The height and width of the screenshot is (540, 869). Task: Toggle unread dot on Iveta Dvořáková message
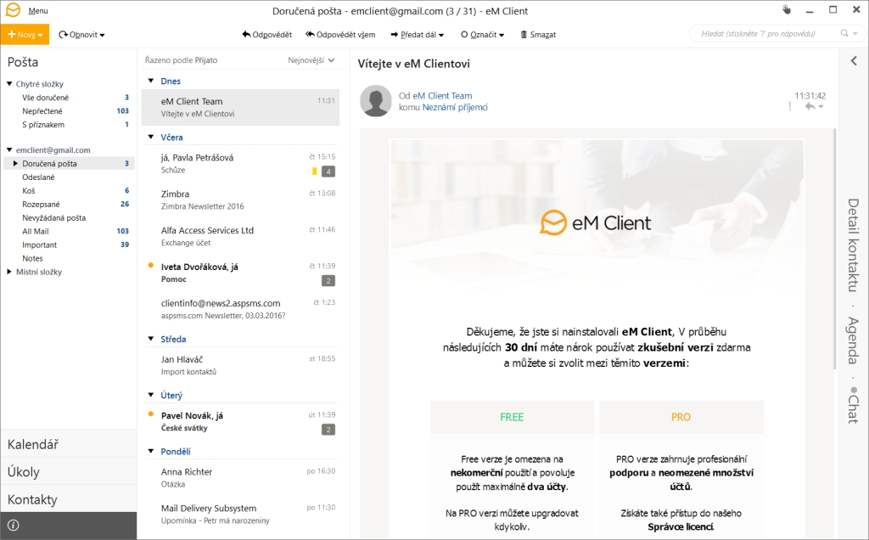(x=151, y=267)
